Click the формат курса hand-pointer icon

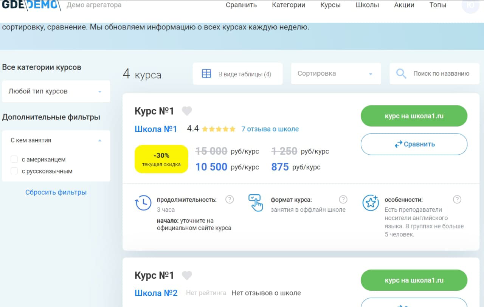coord(256,203)
